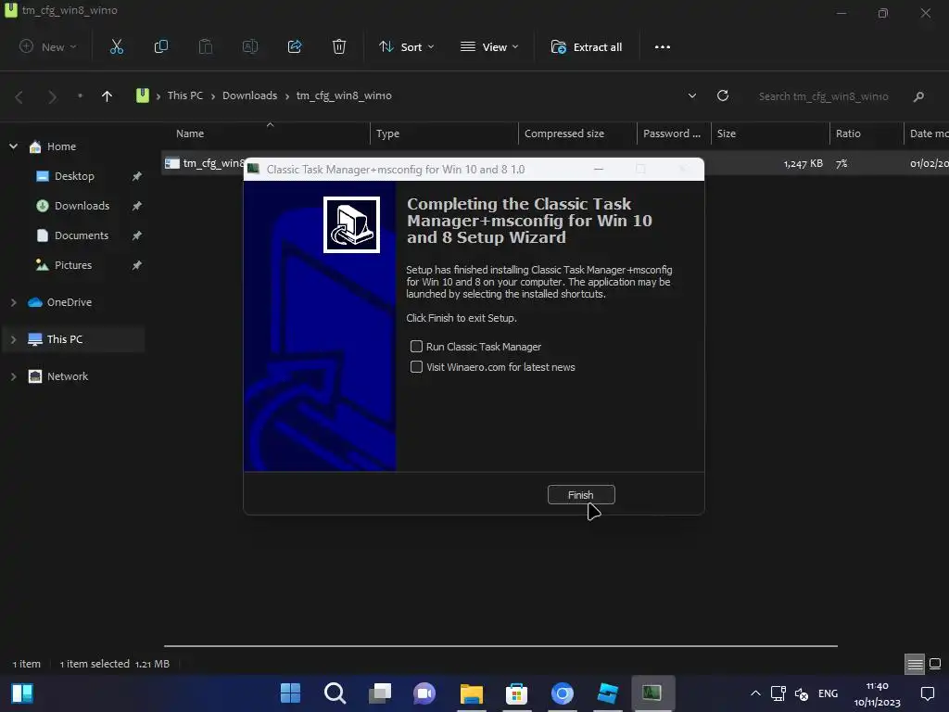The width and height of the screenshot is (949, 712).
Task: Expand the This PC tree node
Action: coord(13,339)
